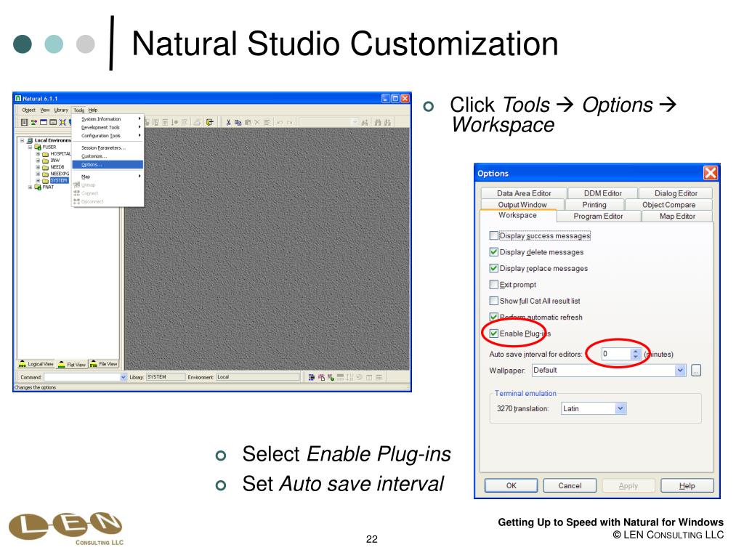Click the Unmap icon in Tools menu
The height and width of the screenshot is (558, 744).
(x=76, y=185)
